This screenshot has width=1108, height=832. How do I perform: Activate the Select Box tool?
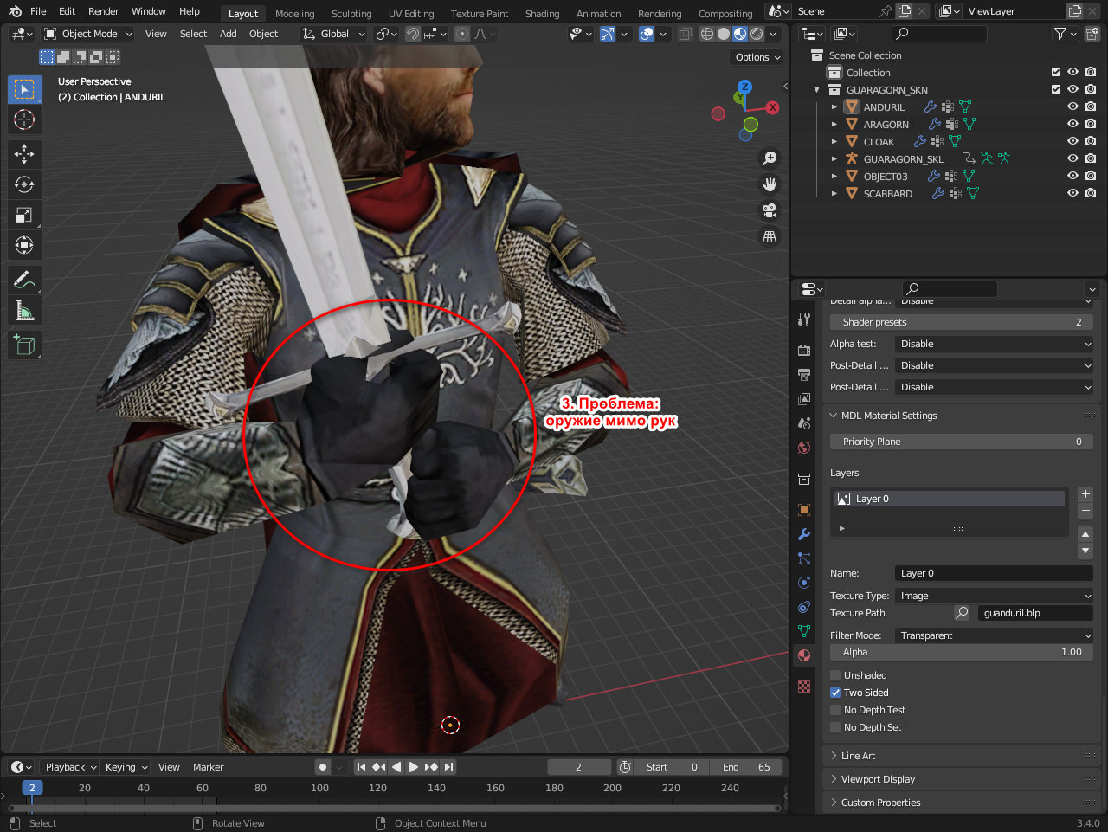pos(24,89)
